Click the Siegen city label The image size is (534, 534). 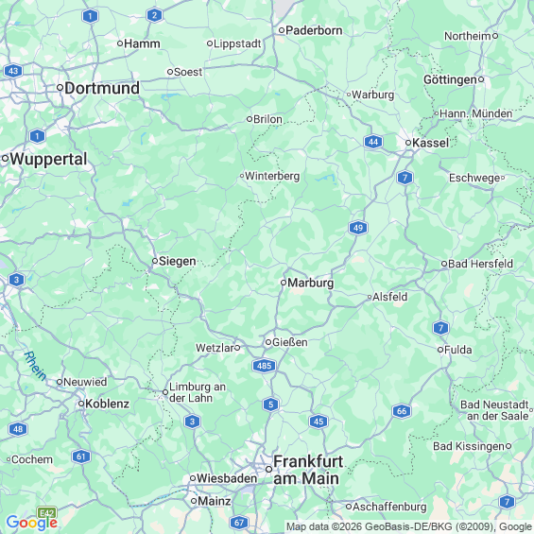click(178, 261)
